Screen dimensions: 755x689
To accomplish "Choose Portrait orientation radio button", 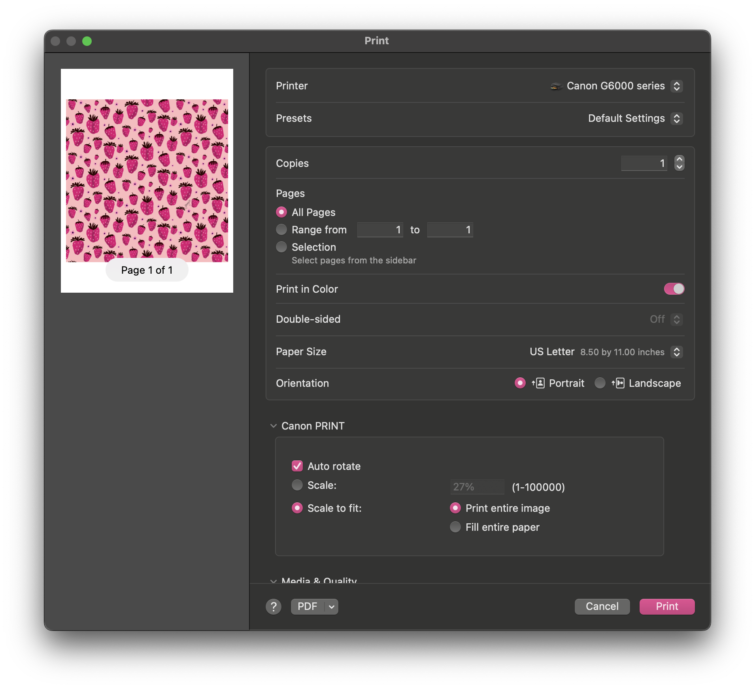I will point(520,383).
